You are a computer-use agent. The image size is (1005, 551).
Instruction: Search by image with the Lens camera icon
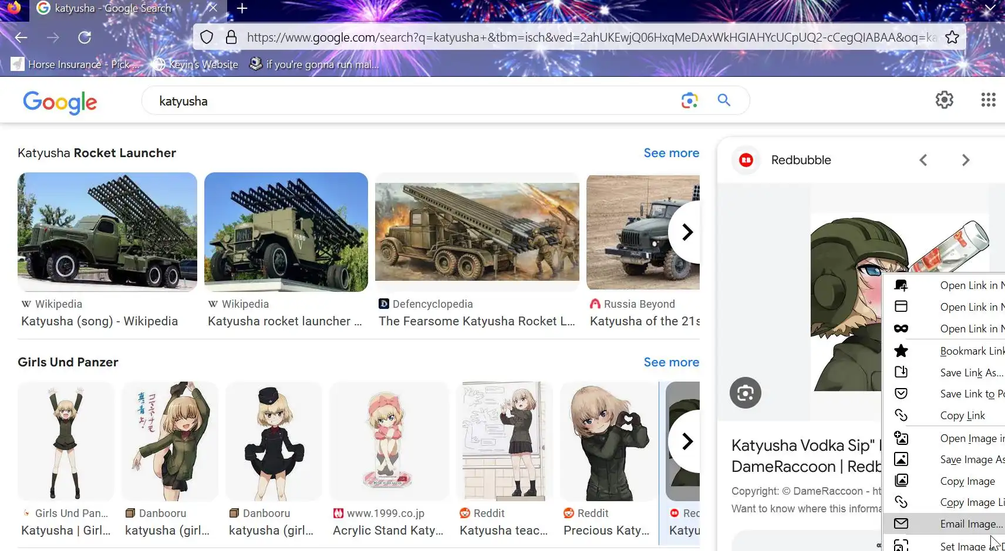click(x=690, y=101)
